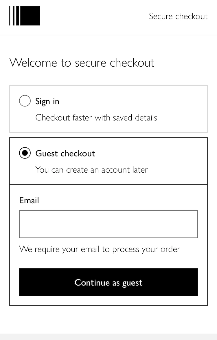Click "Checkout faster with saved details" description
Screen dimensions: 217x340
[96, 118]
